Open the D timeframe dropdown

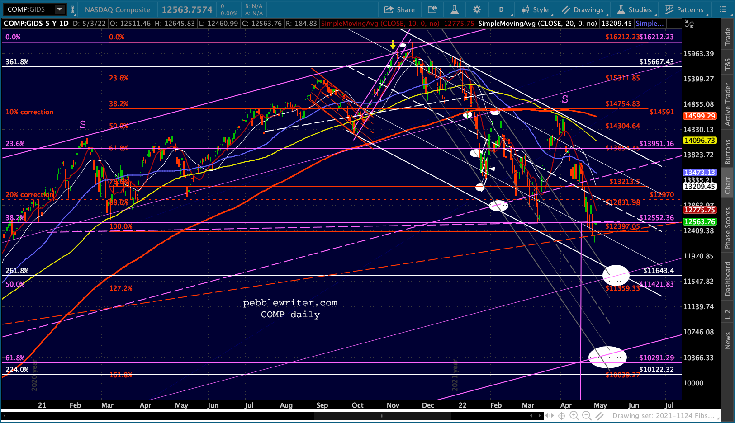[x=502, y=9]
